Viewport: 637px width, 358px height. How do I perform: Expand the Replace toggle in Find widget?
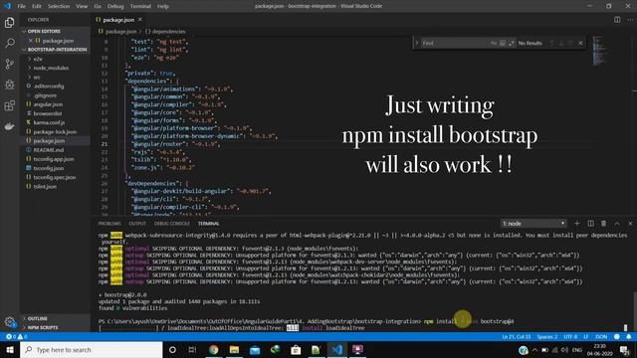pos(416,43)
